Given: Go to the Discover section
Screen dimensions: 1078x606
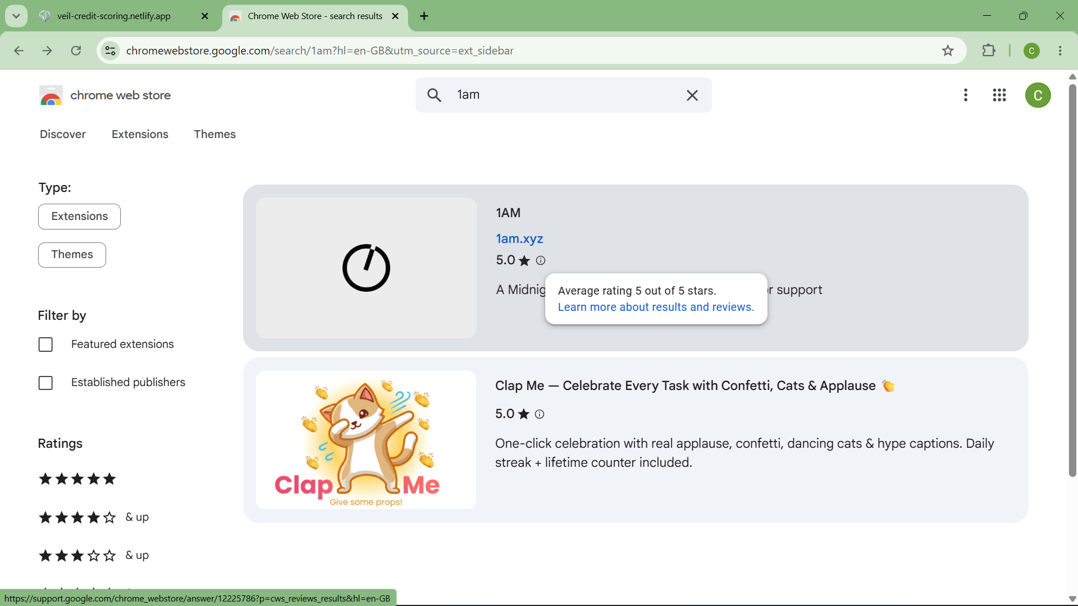Looking at the screenshot, I should pos(63,135).
